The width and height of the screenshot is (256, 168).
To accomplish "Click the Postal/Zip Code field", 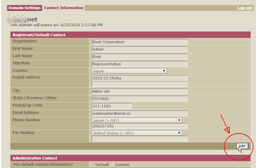I will click(x=112, y=106).
